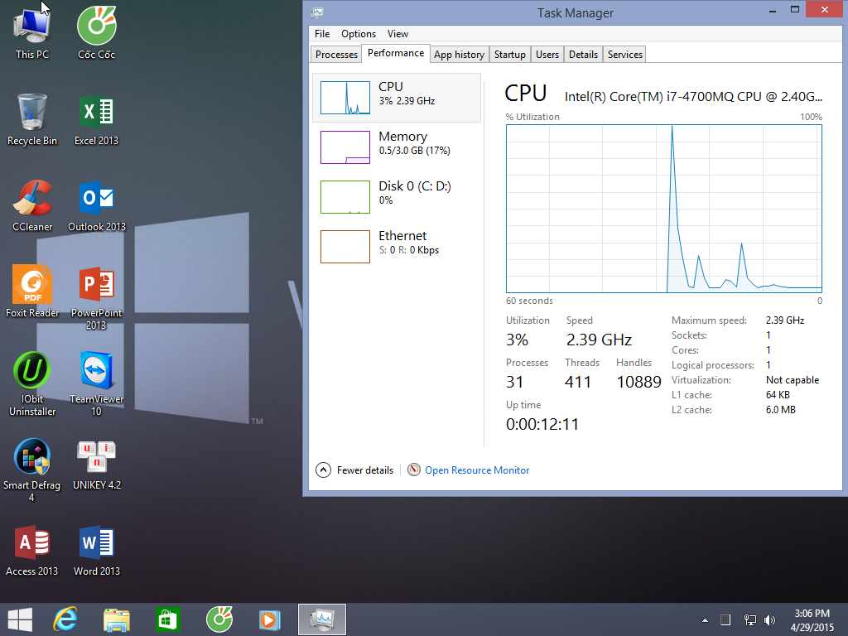Select the Smart Defrag 4 icon
The height and width of the screenshot is (636, 848).
[32, 458]
